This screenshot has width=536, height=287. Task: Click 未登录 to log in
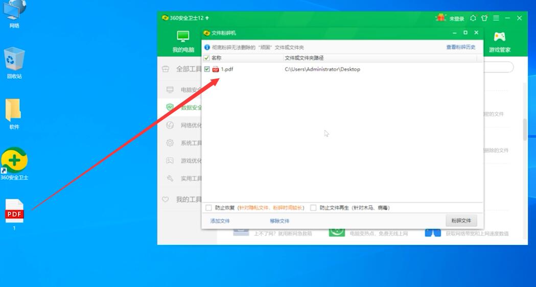(457, 18)
